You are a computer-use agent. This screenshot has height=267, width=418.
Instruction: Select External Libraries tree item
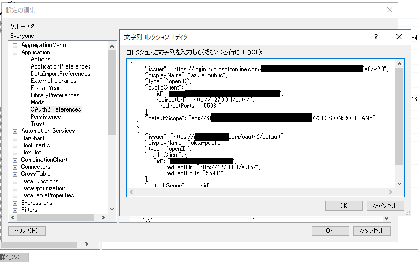pyautogui.click(x=54, y=81)
